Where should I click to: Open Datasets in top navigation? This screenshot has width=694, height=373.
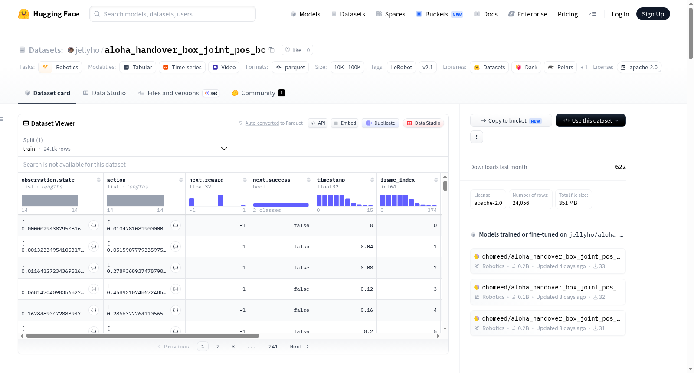(x=348, y=14)
